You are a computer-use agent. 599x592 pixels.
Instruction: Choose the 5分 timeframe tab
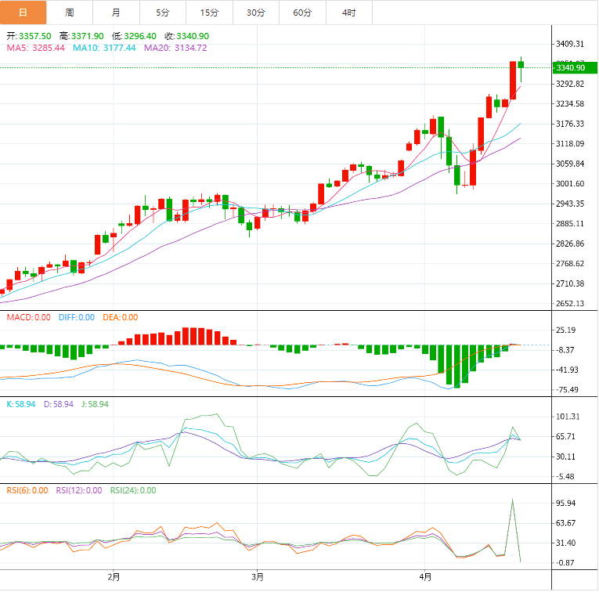[162, 13]
